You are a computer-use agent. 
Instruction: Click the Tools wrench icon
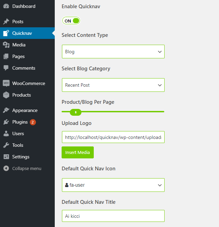coord(6,145)
